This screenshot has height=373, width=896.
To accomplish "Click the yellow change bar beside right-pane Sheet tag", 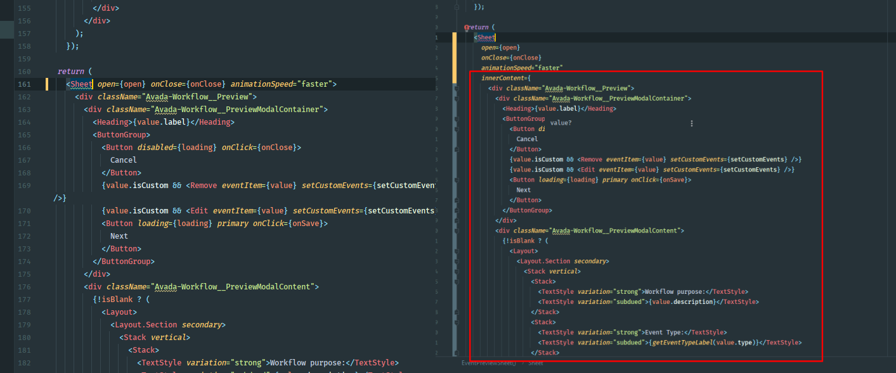I will coord(455,58).
